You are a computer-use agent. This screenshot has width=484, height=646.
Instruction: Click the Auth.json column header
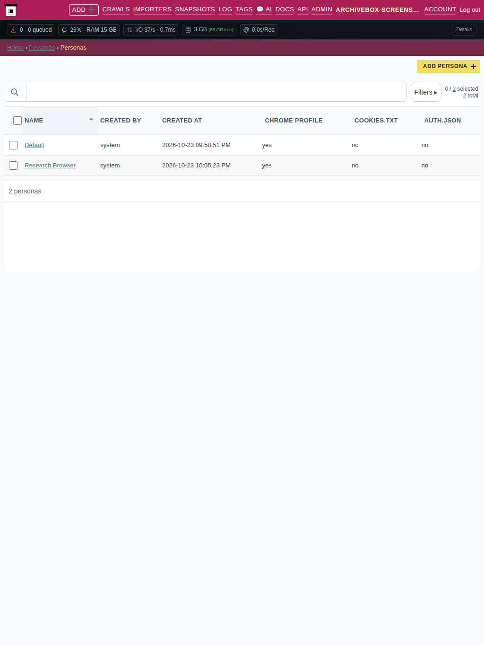point(442,121)
